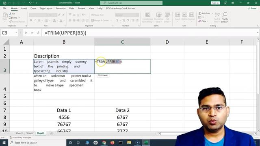
Task: Confirm formula with Enter checkmark
Action: point(32,33)
